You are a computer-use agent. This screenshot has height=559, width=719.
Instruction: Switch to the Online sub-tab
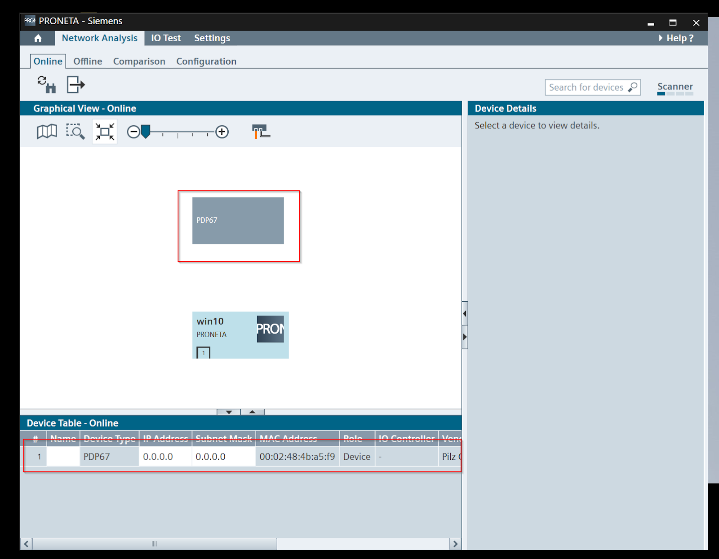pos(48,62)
